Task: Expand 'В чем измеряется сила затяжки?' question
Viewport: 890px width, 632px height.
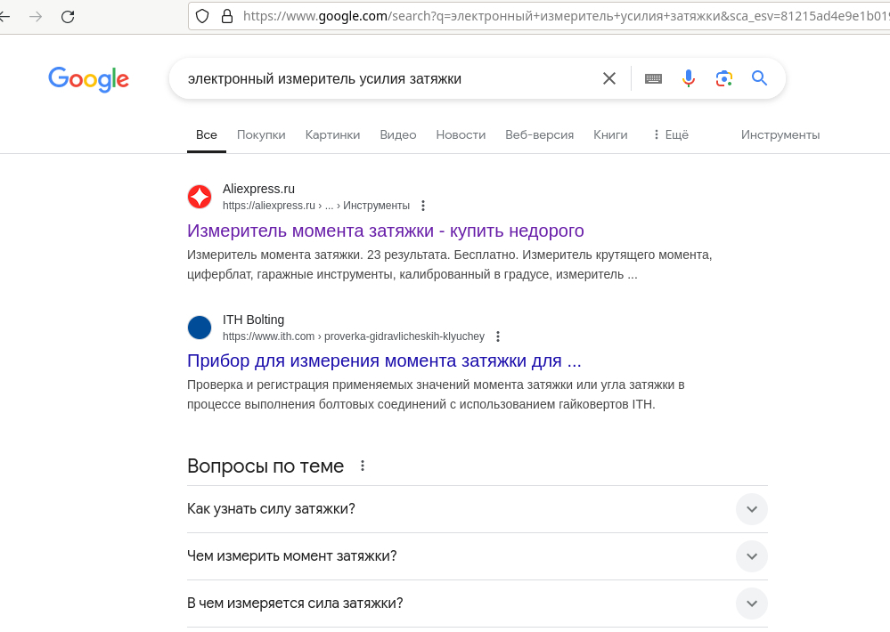Action: (x=751, y=604)
